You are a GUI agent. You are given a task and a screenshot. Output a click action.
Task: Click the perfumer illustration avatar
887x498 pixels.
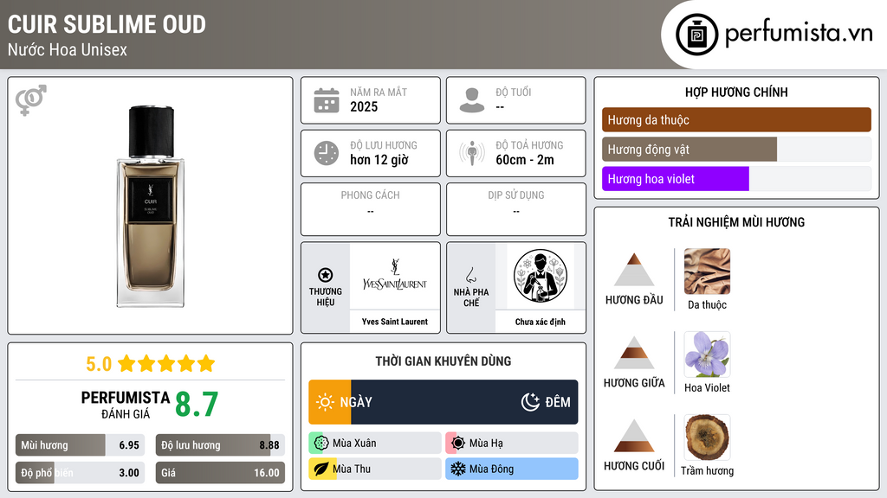coord(541,276)
